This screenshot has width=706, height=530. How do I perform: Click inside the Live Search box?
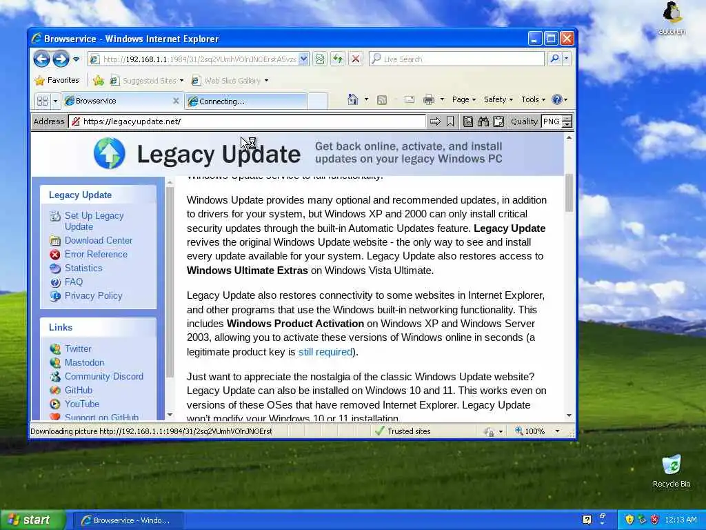[x=456, y=59]
